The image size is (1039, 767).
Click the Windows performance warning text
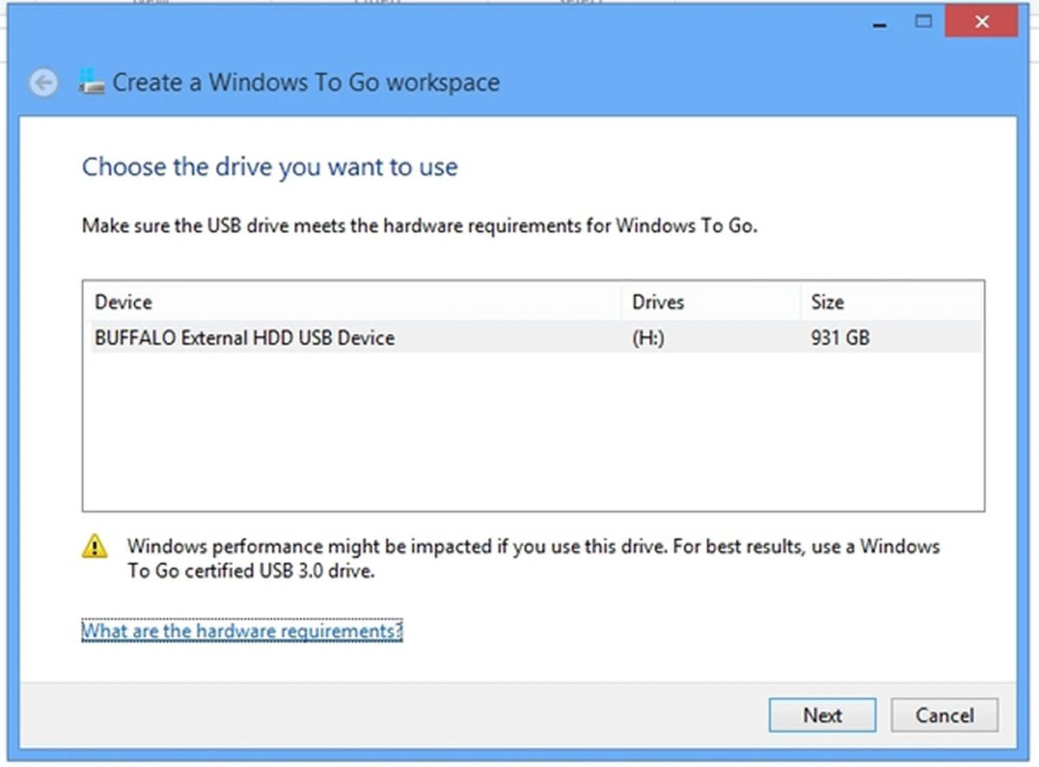click(533, 558)
